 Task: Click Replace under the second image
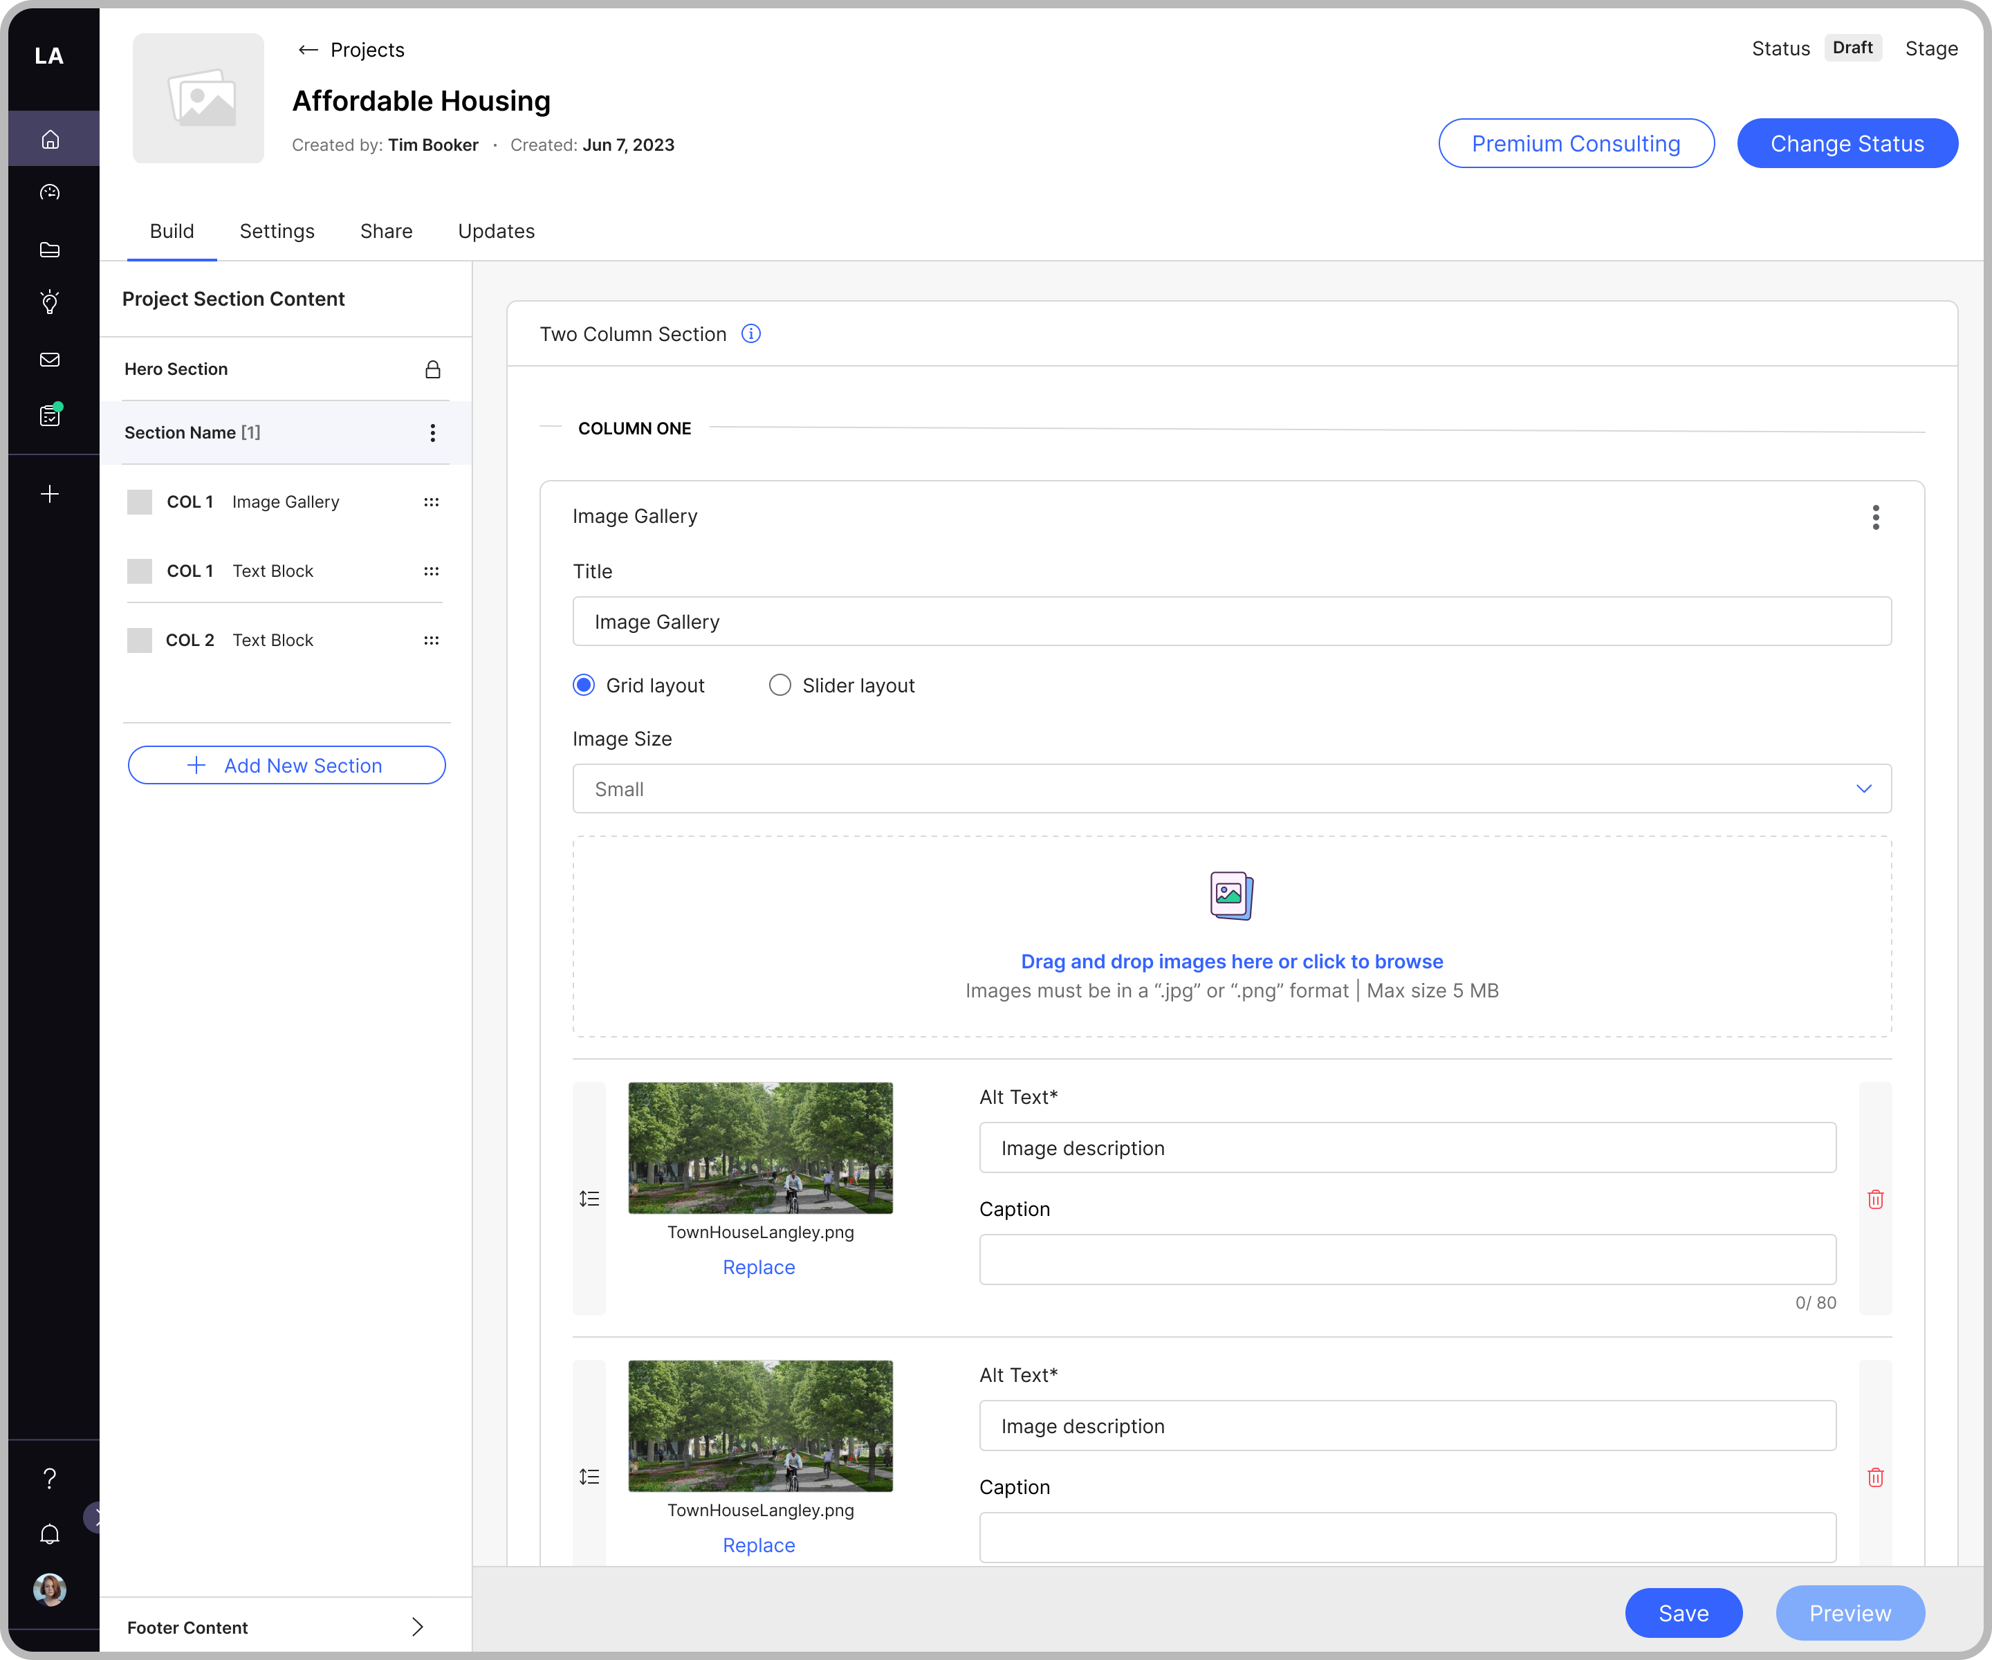[759, 1545]
